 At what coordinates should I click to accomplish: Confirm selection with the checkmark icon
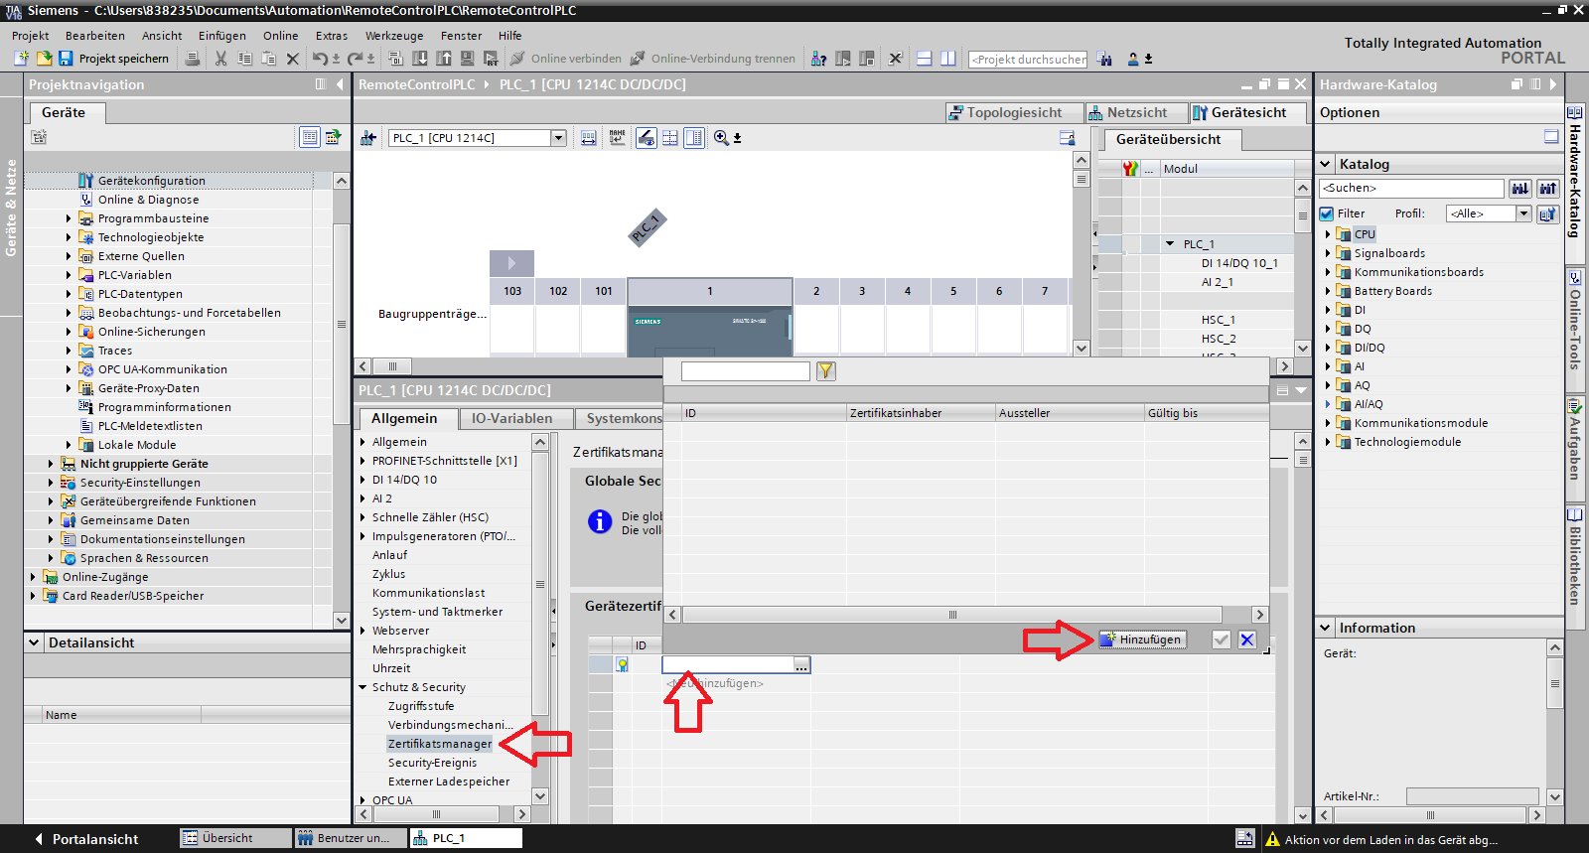pos(1222,640)
